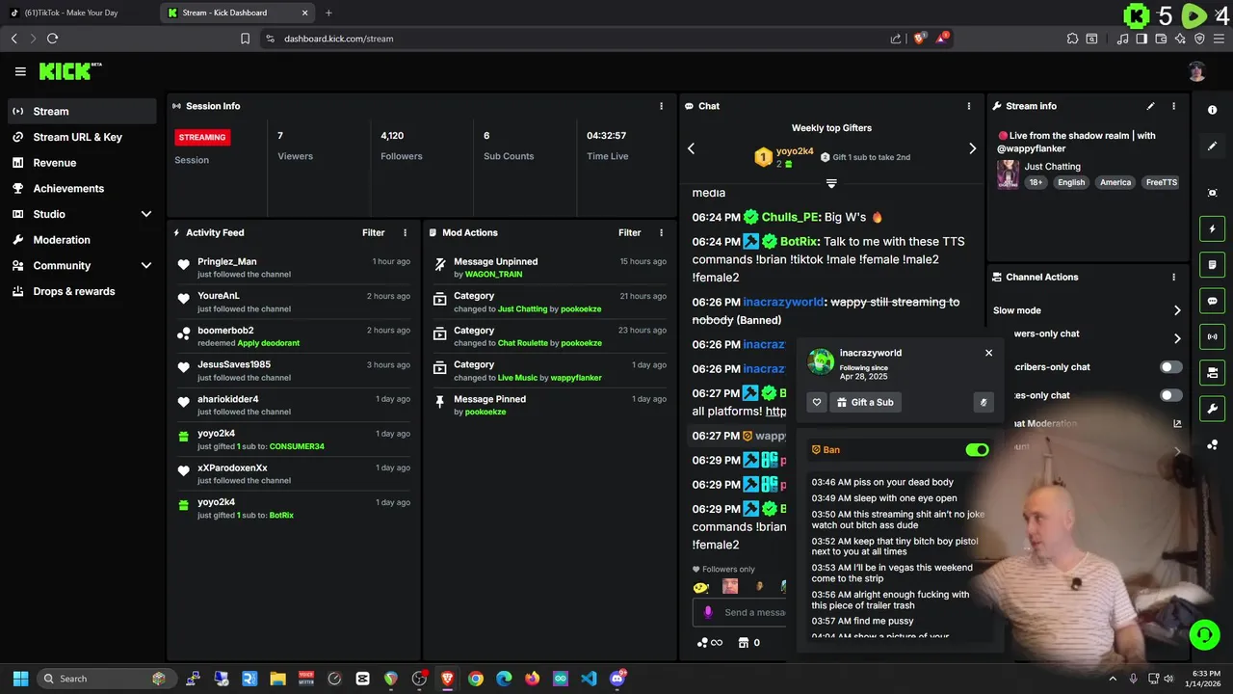
Task: Go to Stream in sidebar
Action: pos(82,111)
